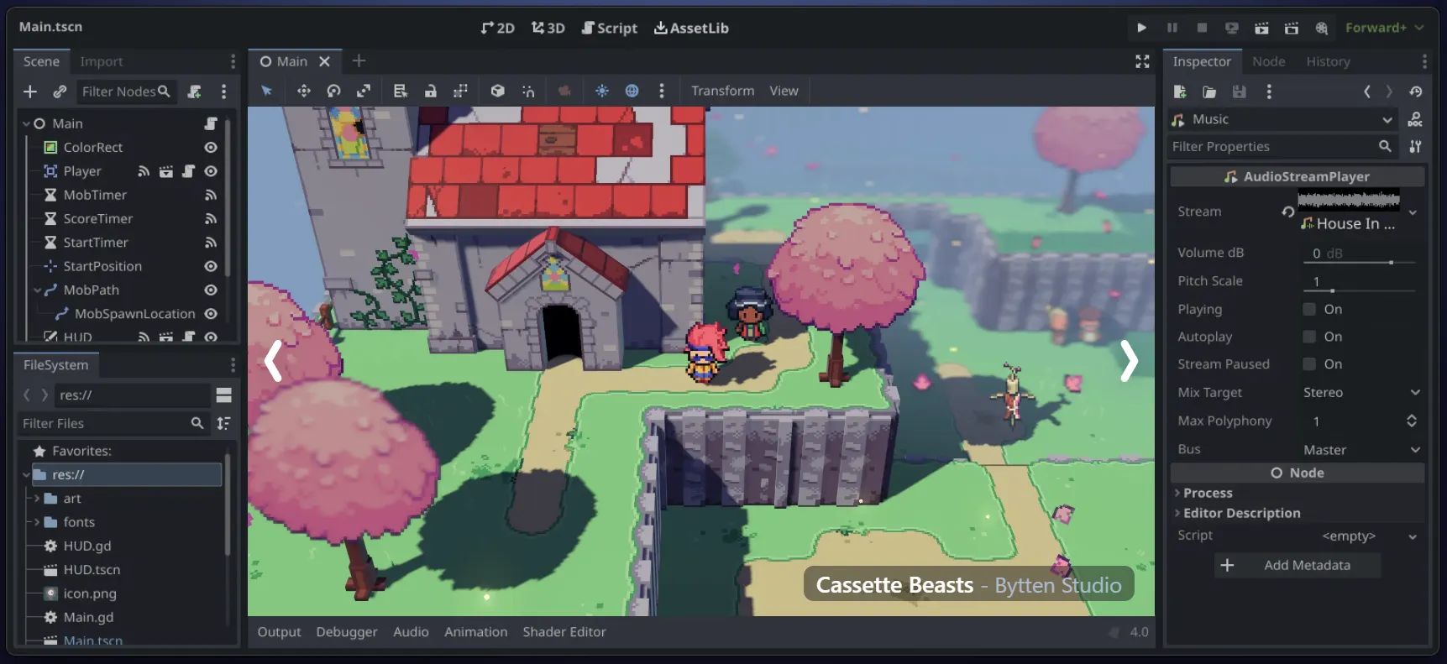Open the Debugger bottom panel
The image size is (1447, 664).
pyautogui.click(x=346, y=631)
